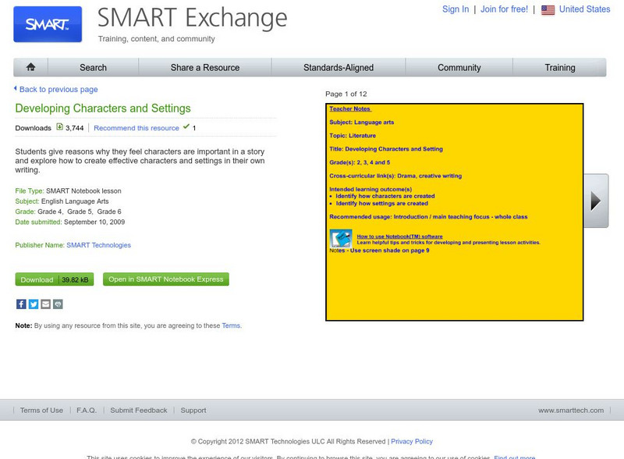The width and height of the screenshot is (624, 459).
Task: Open the F.A.Q. footer link
Action: point(87,410)
